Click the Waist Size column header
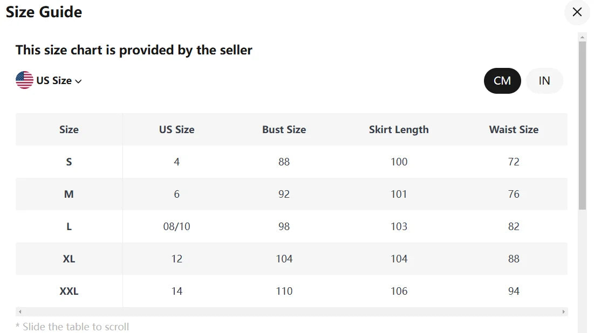The width and height of the screenshot is (594, 333). tap(513, 129)
